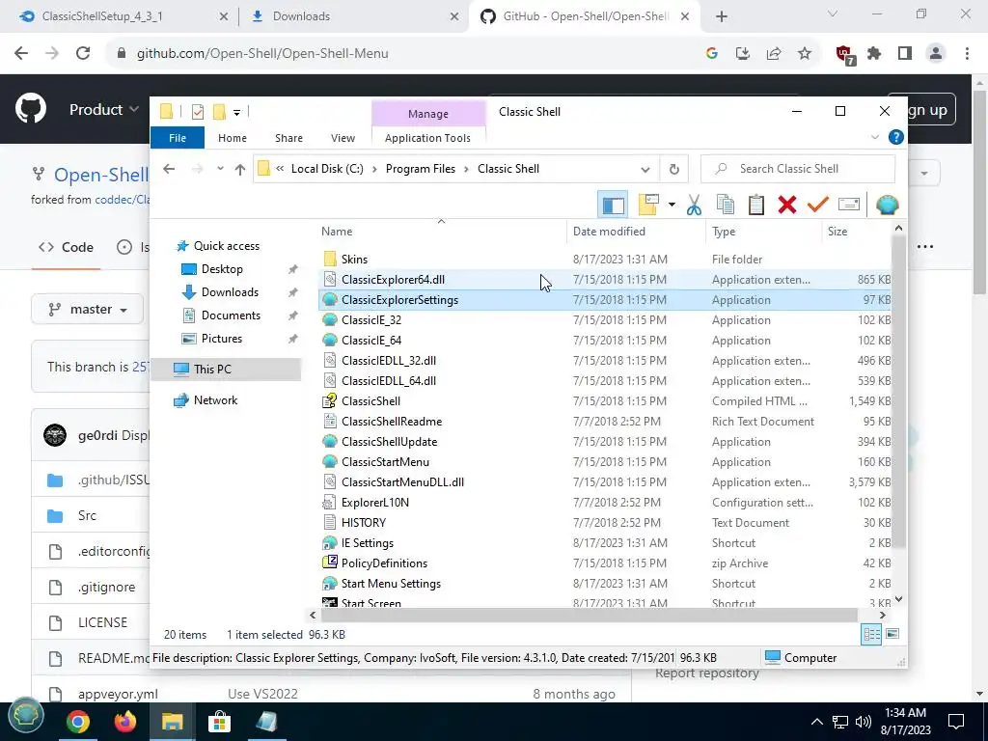Select This PC in navigation pane

212,370
